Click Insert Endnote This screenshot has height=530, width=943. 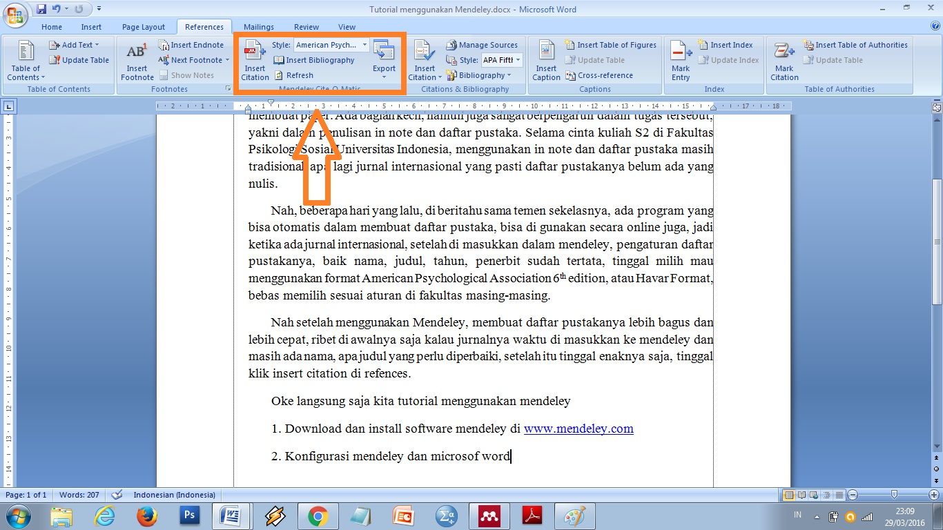191,45
